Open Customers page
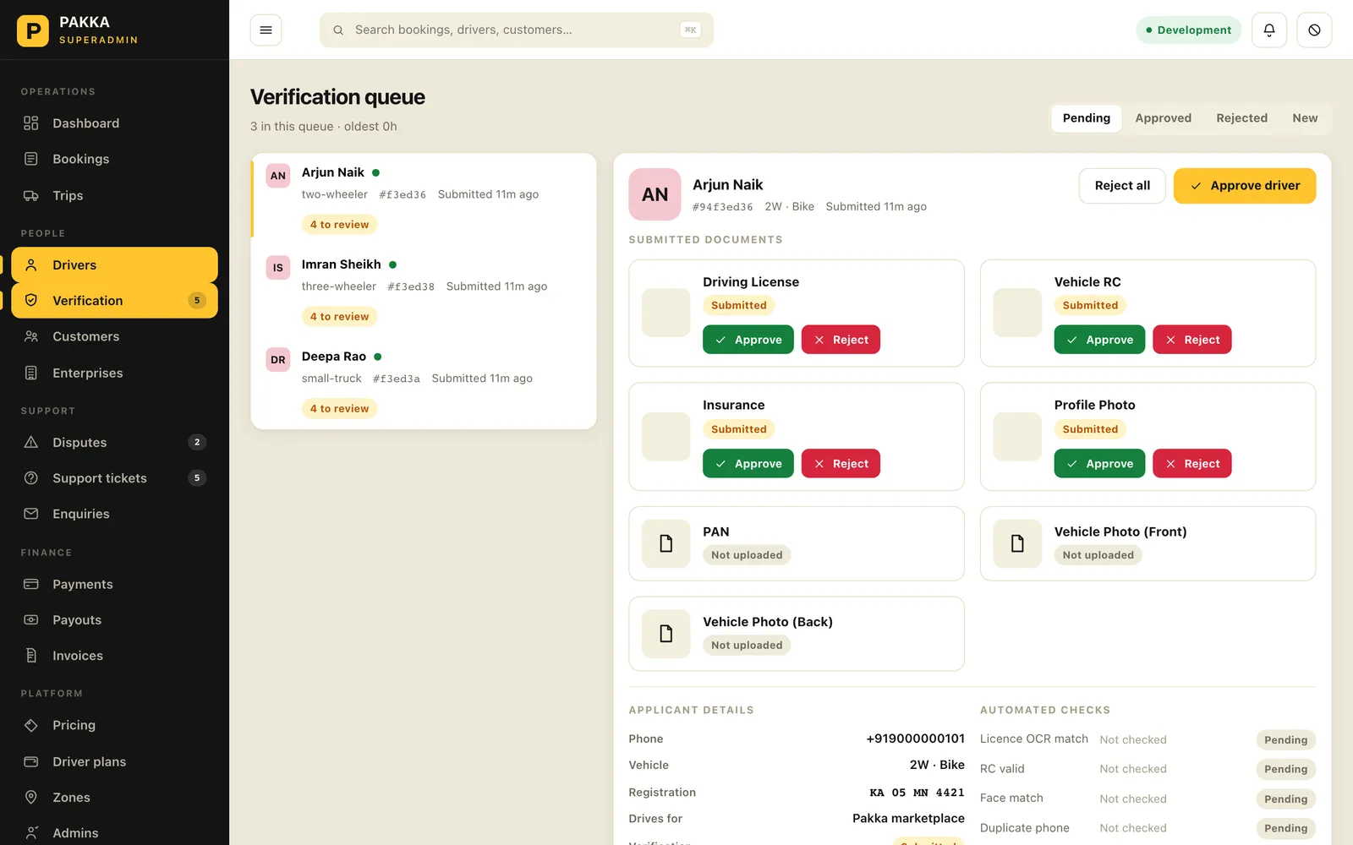 [114, 336]
